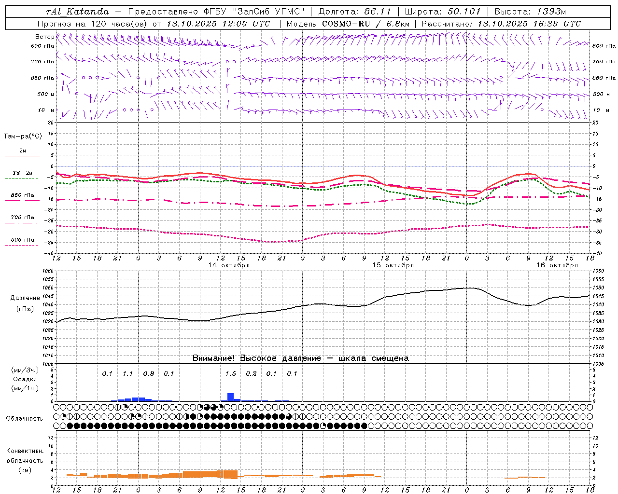Click the Высота: 1393м value
618x494 pixels.
(530, 12)
